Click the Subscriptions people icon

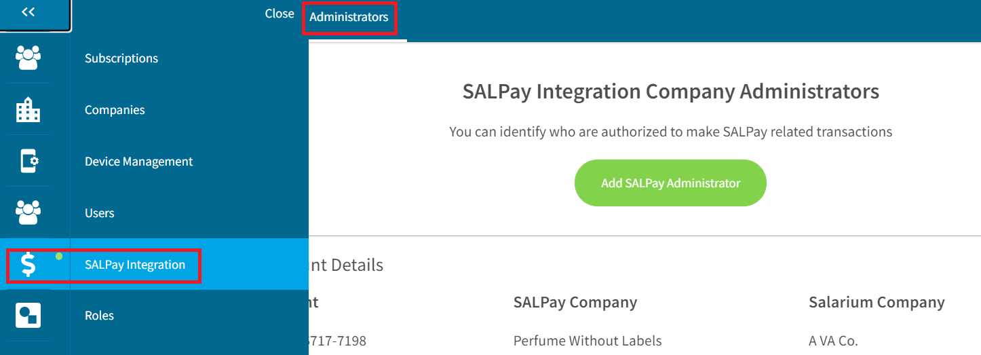[28, 58]
